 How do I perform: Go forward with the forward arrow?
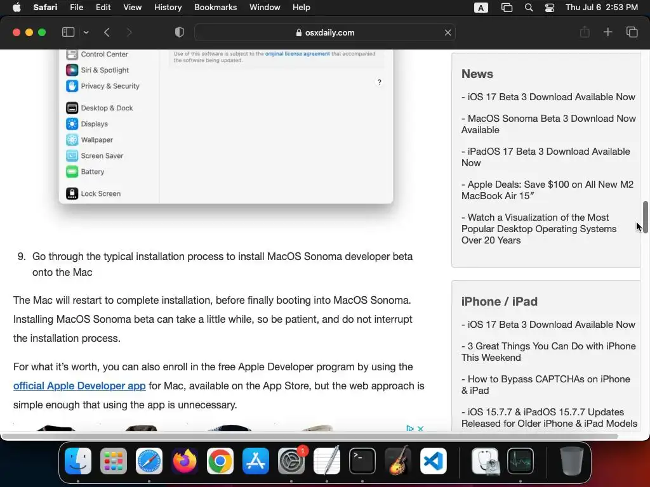point(129,32)
